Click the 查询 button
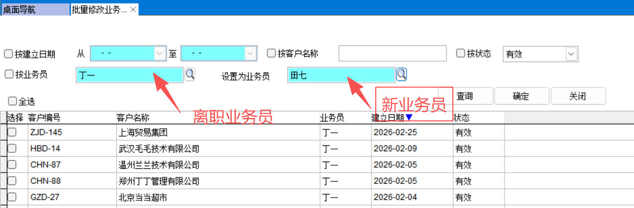 [x=465, y=96]
